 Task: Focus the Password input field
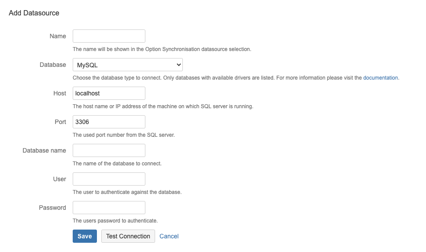coord(109,208)
